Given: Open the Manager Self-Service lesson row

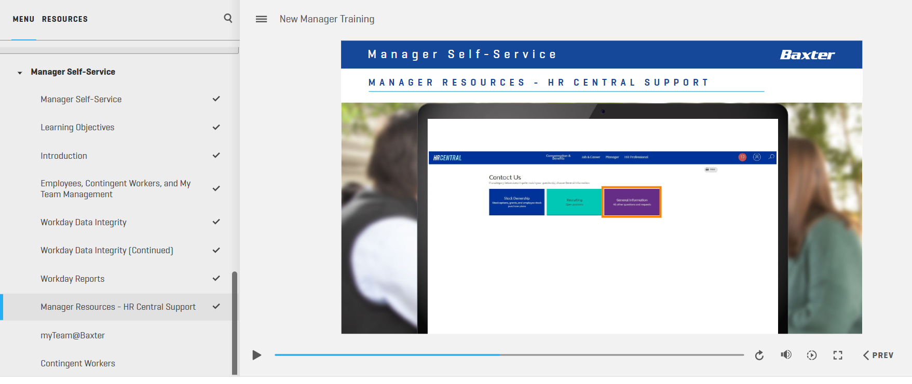Looking at the screenshot, I should (x=119, y=99).
